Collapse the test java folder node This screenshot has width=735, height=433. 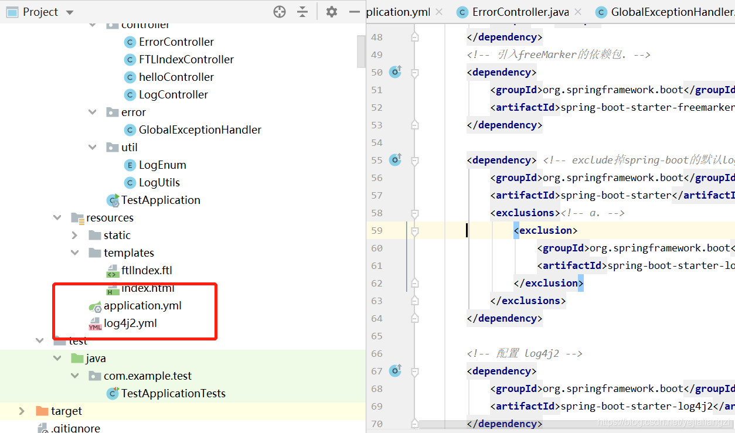pos(57,358)
